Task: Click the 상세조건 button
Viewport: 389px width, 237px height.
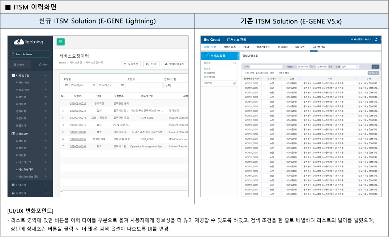Action: pyautogui.click(x=131, y=64)
